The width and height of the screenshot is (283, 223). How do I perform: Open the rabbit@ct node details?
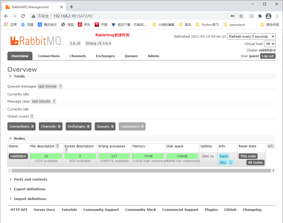[x=18, y=156]
